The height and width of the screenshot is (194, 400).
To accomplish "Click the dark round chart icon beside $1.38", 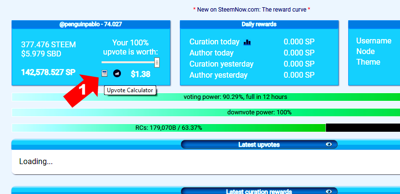I will 117,73.
